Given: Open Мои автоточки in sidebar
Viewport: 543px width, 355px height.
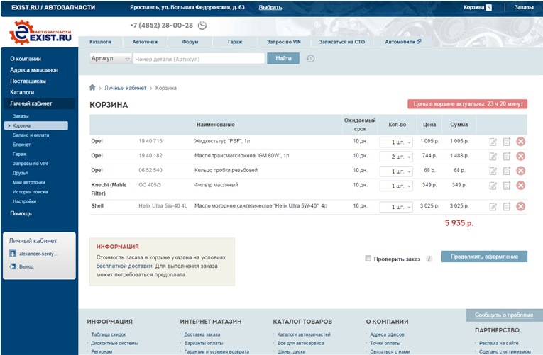Looking at the screenshot, I should pyautogui.click(x=28, y=182).
